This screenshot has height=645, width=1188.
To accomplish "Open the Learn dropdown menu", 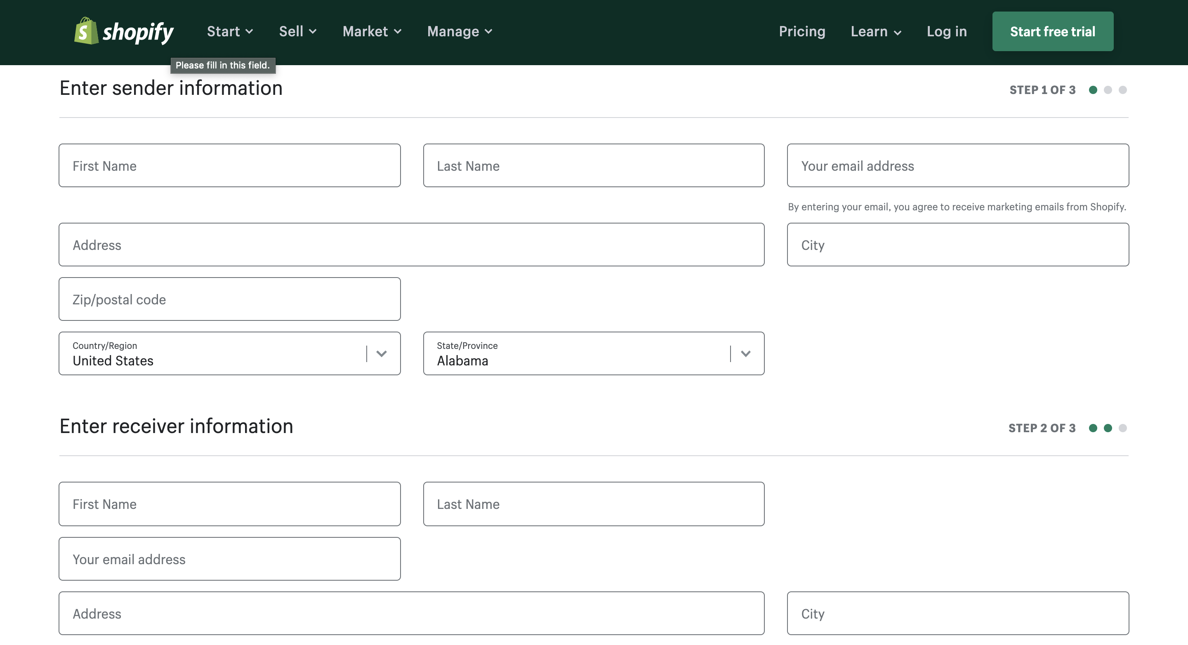I will [876, 31].
